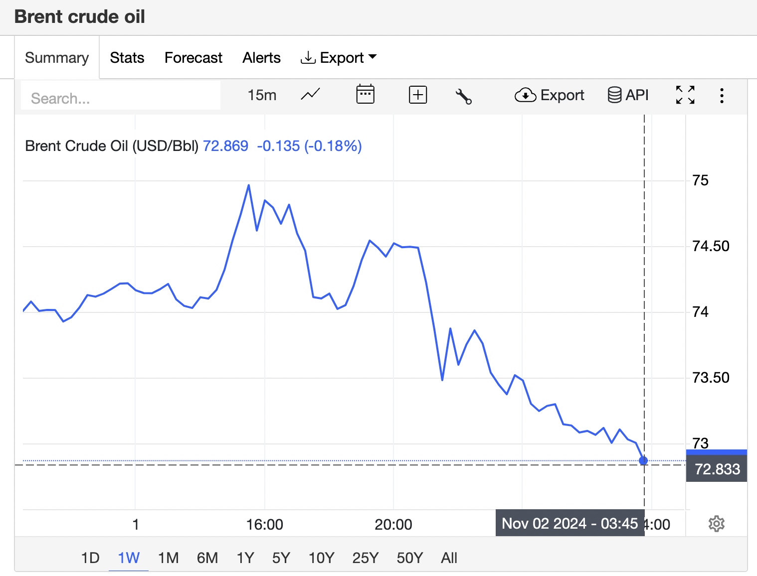Click the Nov 02 2024 - 03:45 crosshair label
This screenshot has height=576, width=757.
(x=570, y=523)
